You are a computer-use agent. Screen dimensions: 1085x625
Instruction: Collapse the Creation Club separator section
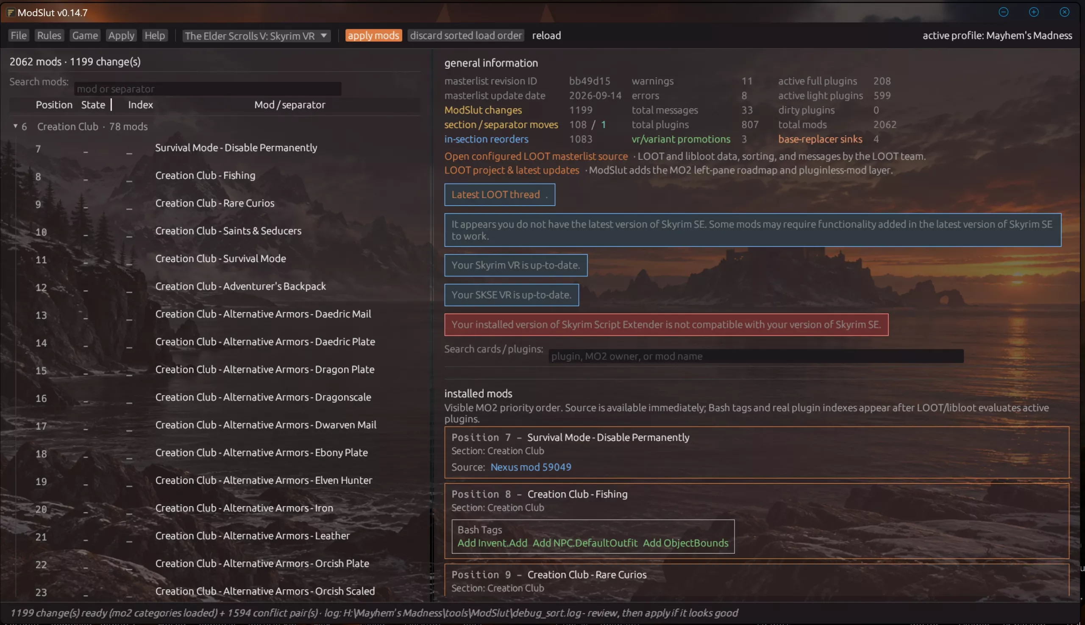click(x=15, y=126)
